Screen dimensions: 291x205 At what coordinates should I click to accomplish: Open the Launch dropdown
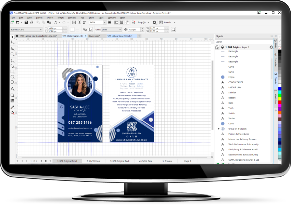175,23
